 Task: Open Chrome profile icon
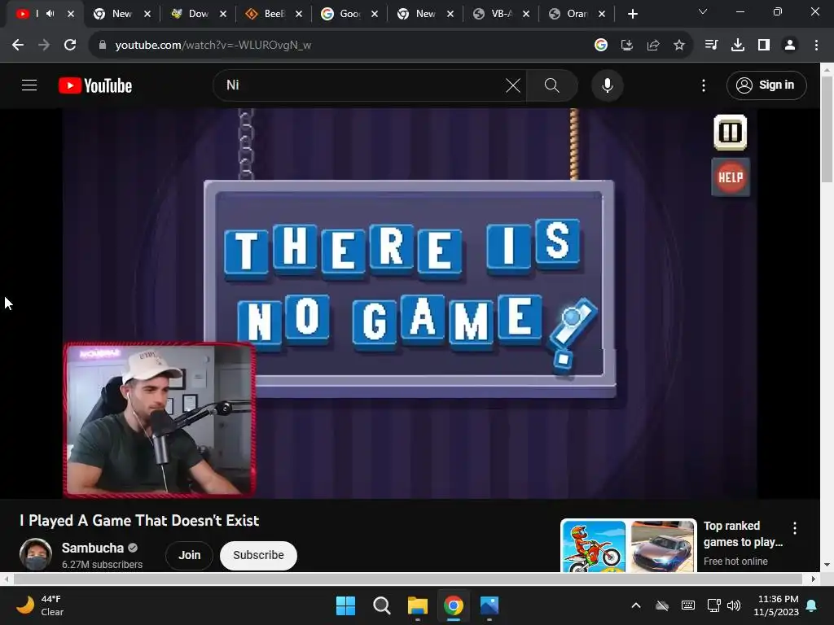(790, 46)
